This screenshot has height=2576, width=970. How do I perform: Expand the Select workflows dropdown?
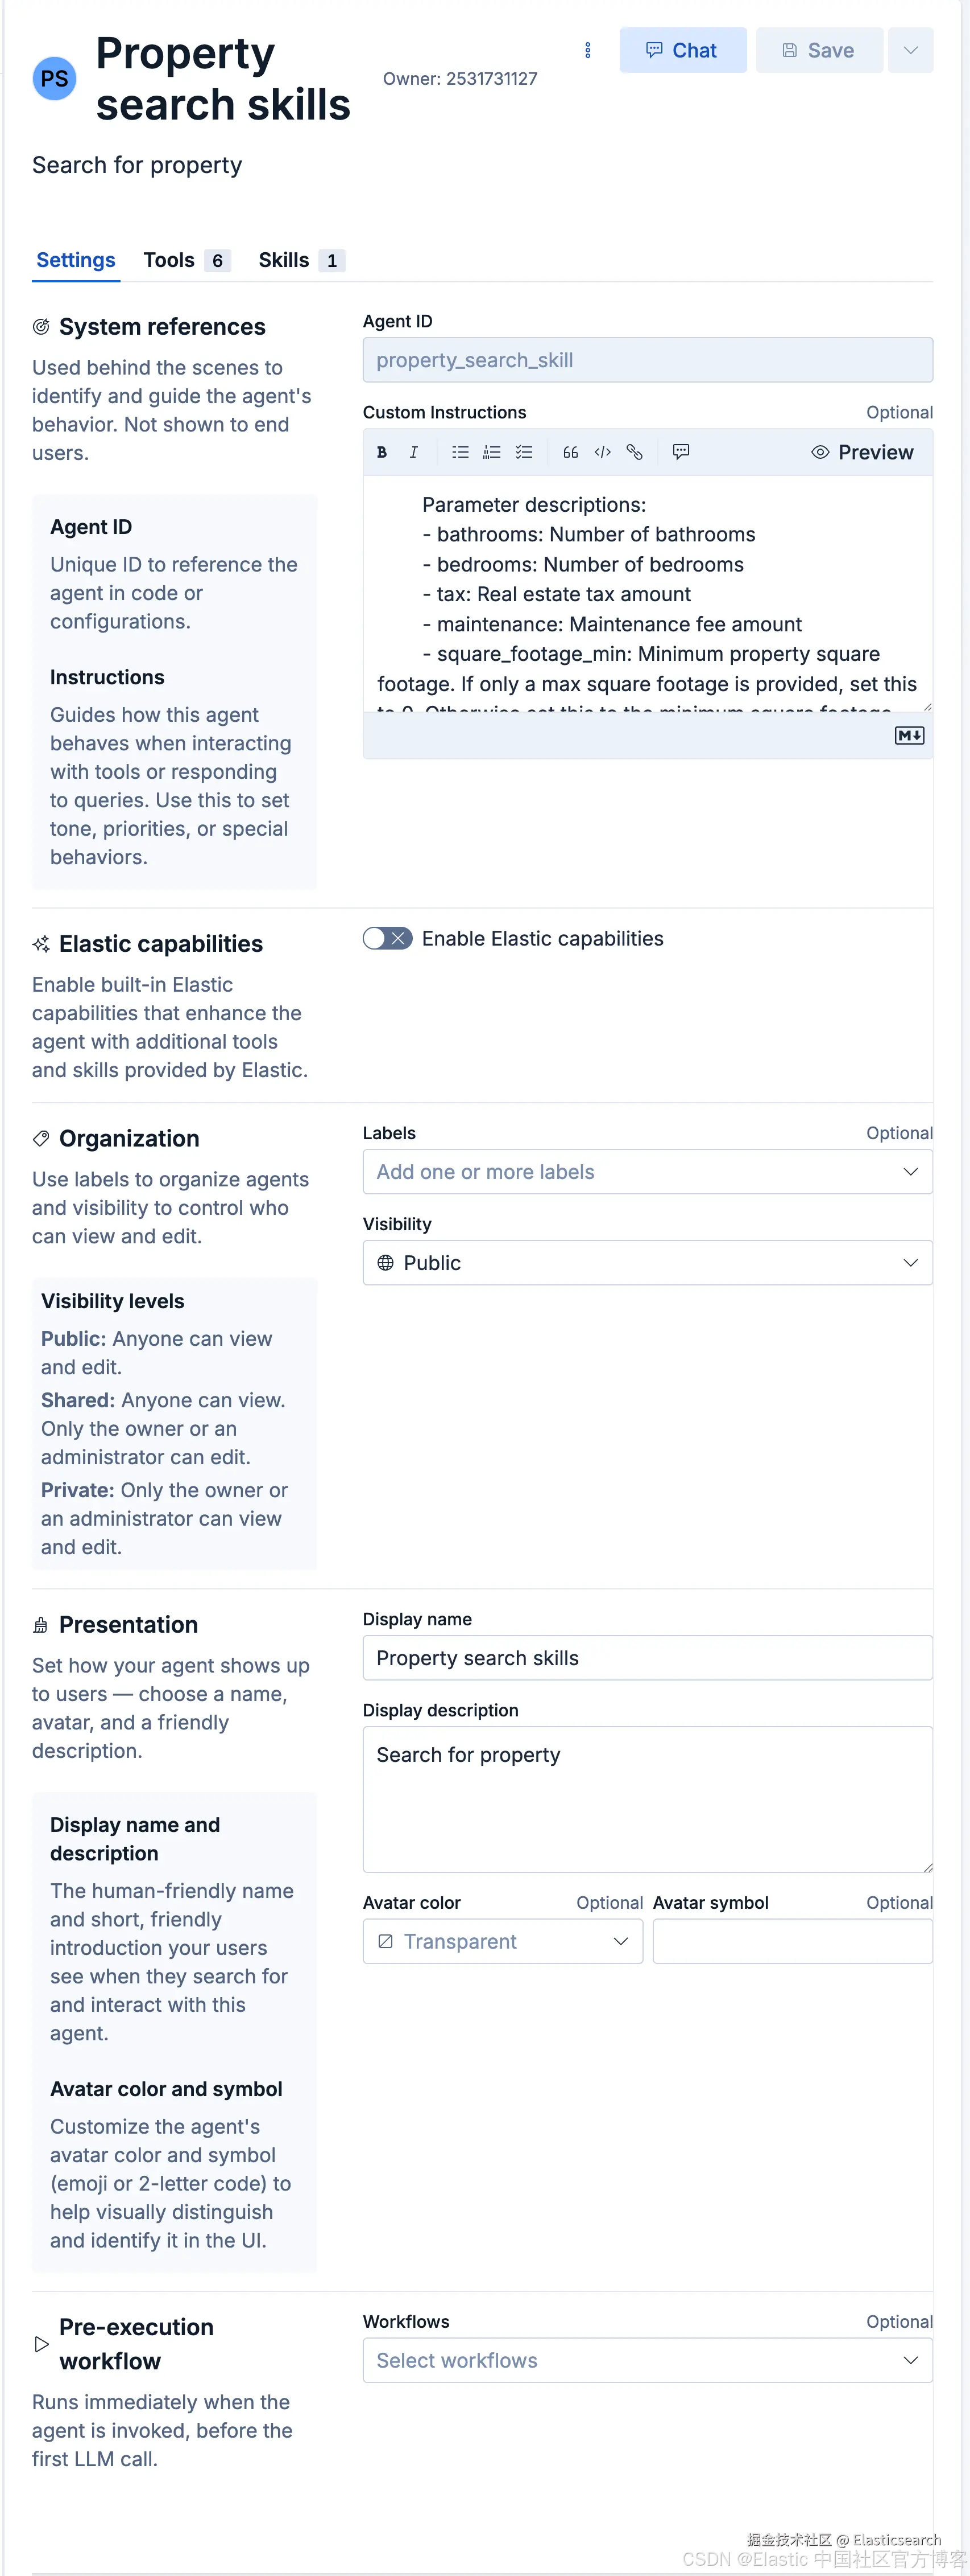648,2360
